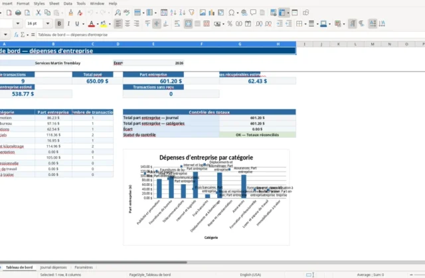Open the Split Window icon

click(295, 13)
